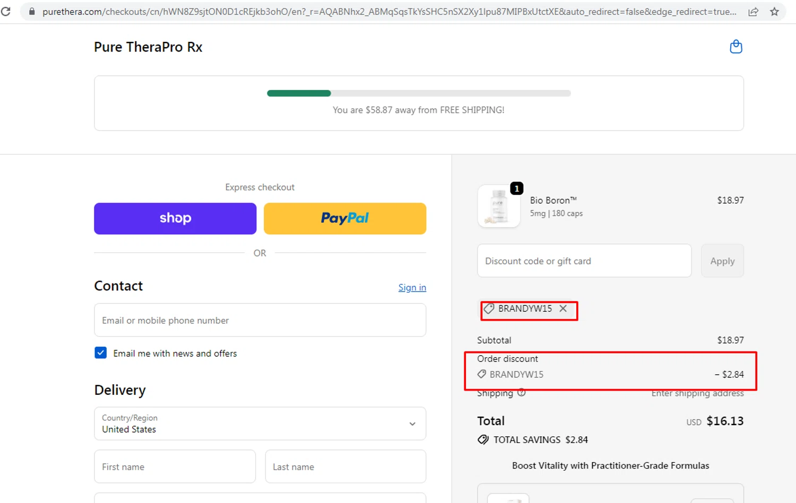The height and width of the screenshot is (503, 796).
Task: Click the total amount $16.13
Action: (x=725, y=421)
